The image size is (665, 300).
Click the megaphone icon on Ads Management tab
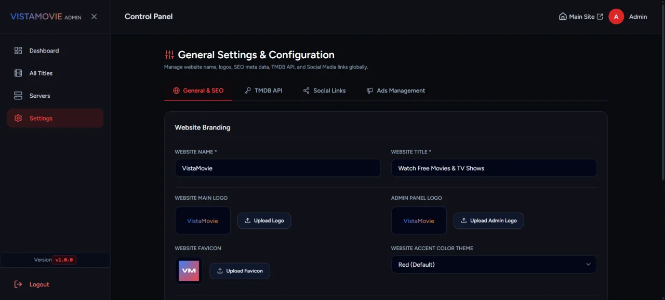pos(370,90)
